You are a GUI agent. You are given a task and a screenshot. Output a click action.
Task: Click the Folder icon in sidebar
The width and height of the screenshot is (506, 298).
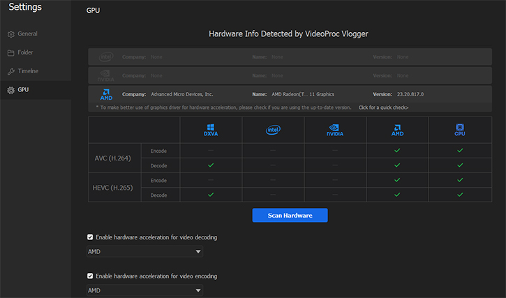click(x=10, y=53)
